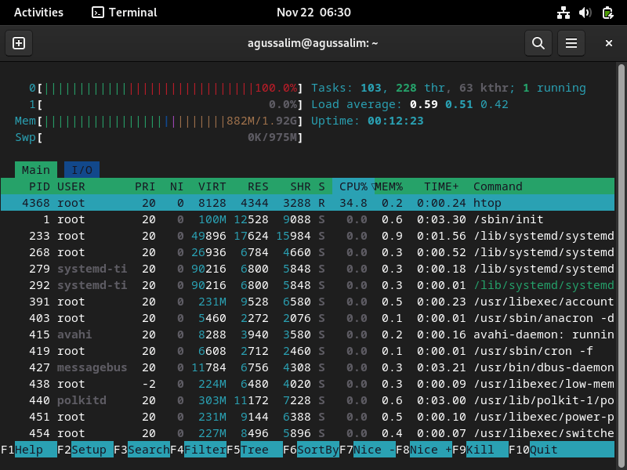Click F8 Nice + to raise niceness
This screenshot has width=627, height=470.
point(423,450)
